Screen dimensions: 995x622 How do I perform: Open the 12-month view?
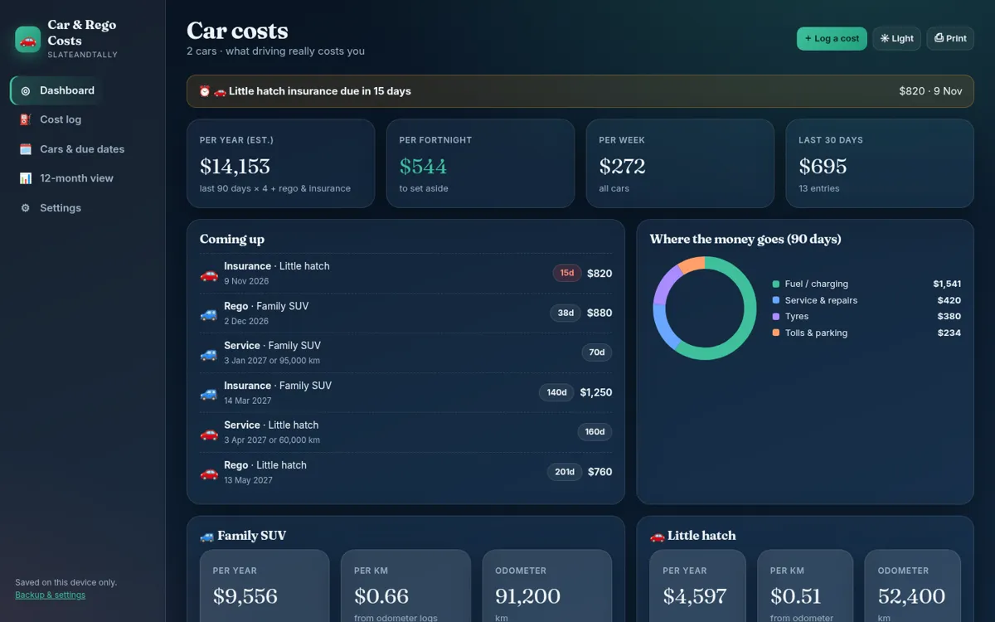[58, 178]
